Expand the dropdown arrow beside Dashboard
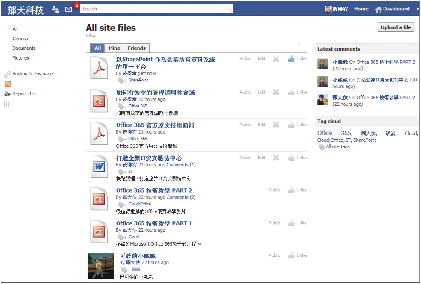This screenshot has width=421, height=284. point(417,9)
